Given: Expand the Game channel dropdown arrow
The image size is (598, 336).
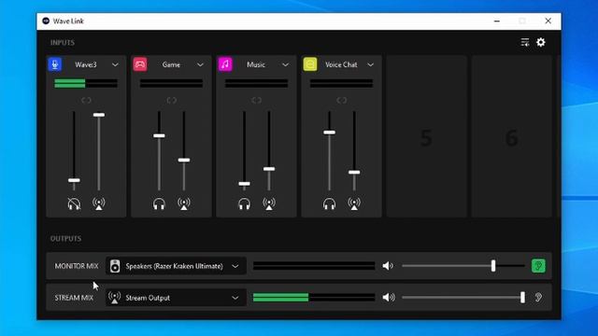Looking at the screenshot, I should point(200,64).
